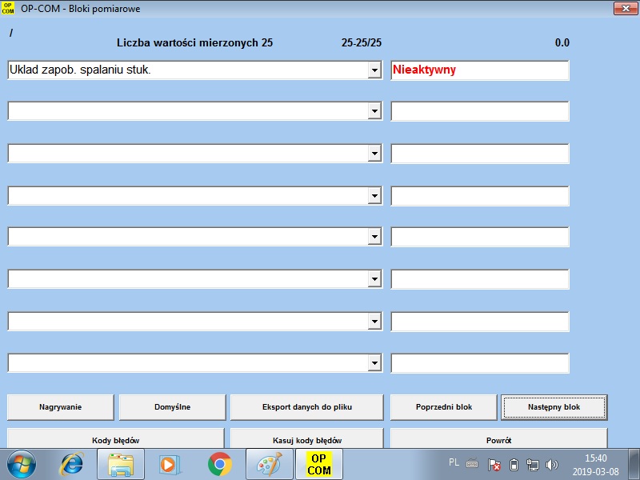Go to Poprzedni blok
Image resolution: width=640 pixels, height=480 pixels.
[x=444, y=407]
